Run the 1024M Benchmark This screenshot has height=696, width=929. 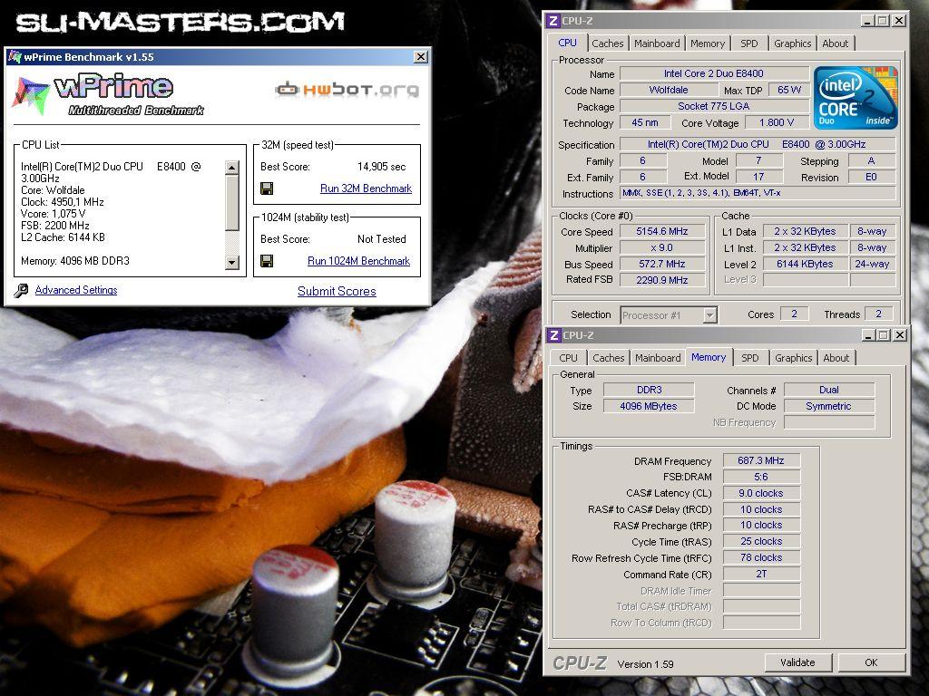coord(358,261)
